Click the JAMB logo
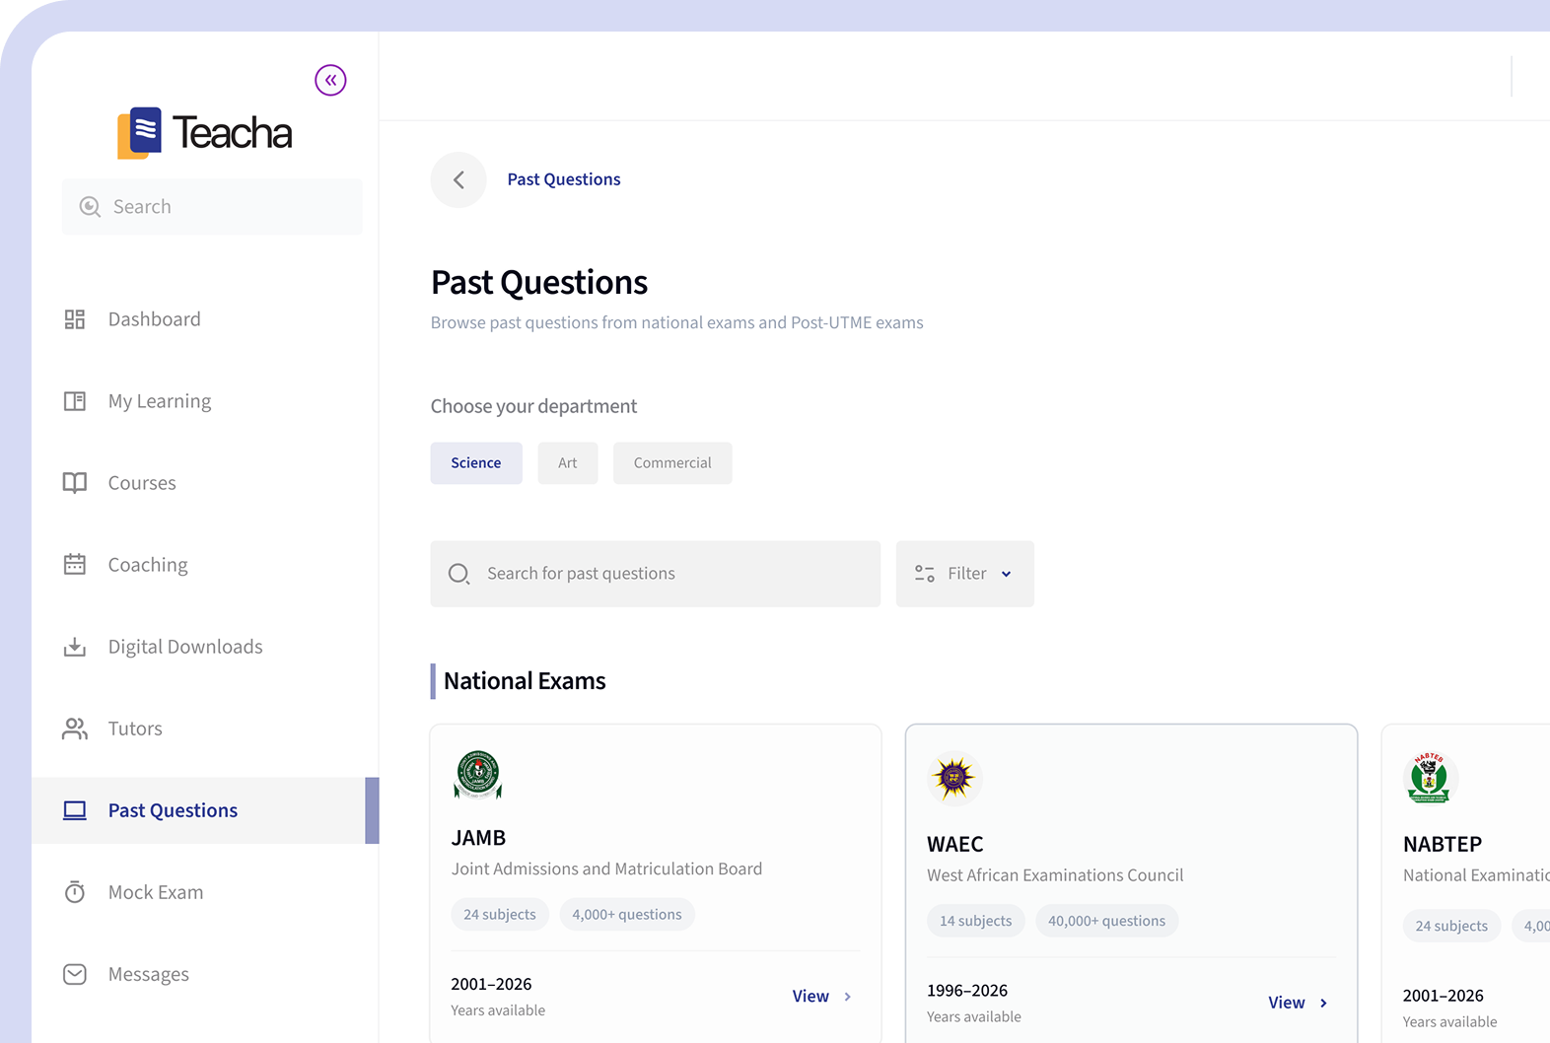This screenshot has width=1550, height=1043. (x=478, y=775)
